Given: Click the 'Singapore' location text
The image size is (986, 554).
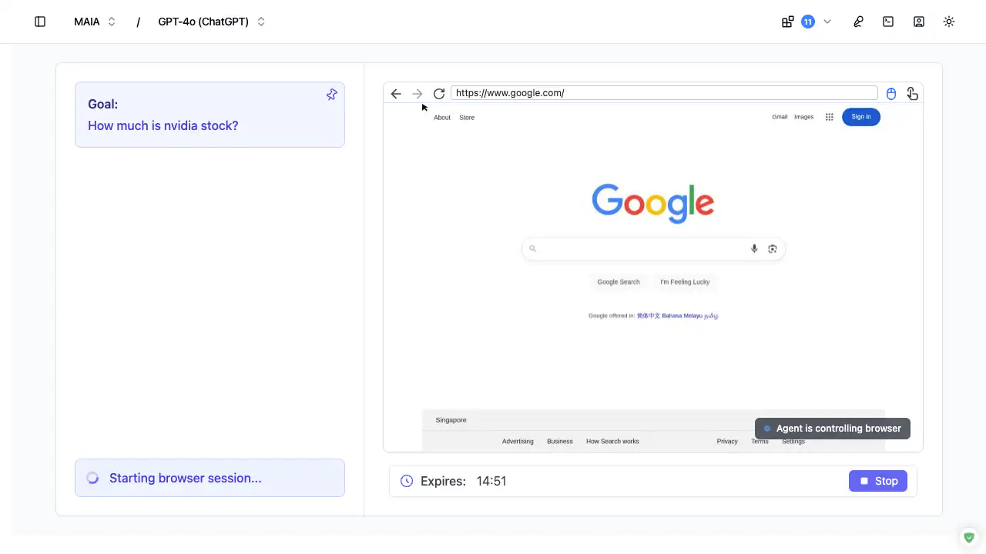Looking at the screenshot, I should coord(451,420).
